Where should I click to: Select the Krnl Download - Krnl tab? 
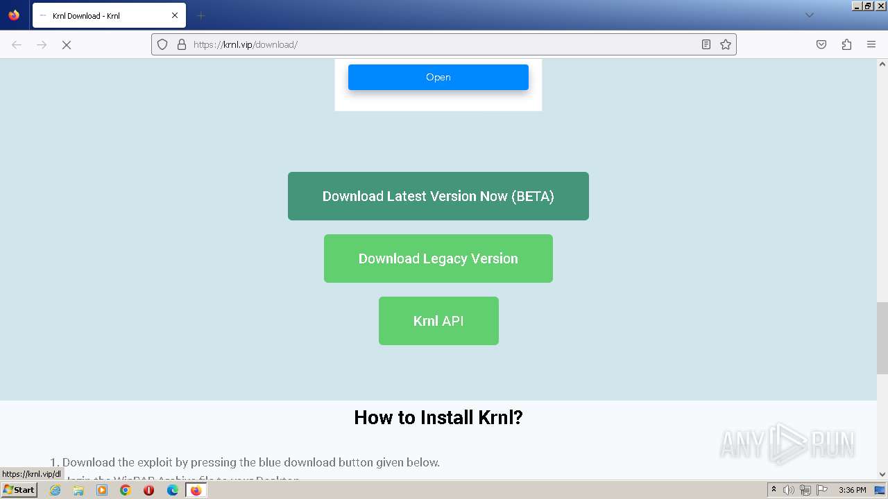pos(109,15)
